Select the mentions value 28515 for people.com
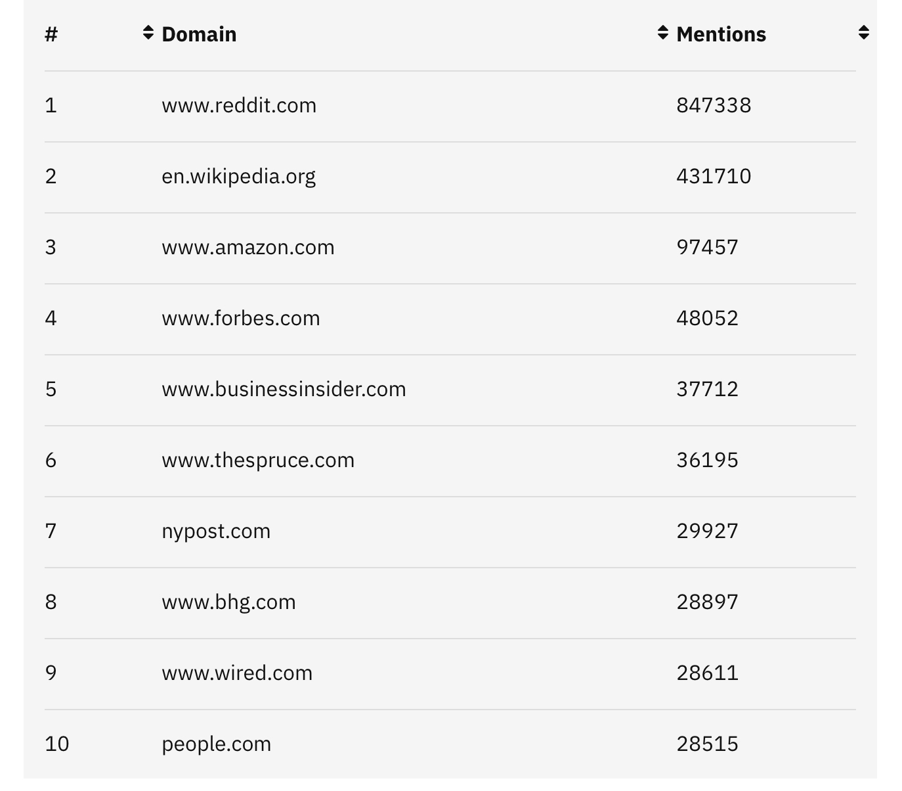This screenshot has width=902, height=791. [708, 744]
